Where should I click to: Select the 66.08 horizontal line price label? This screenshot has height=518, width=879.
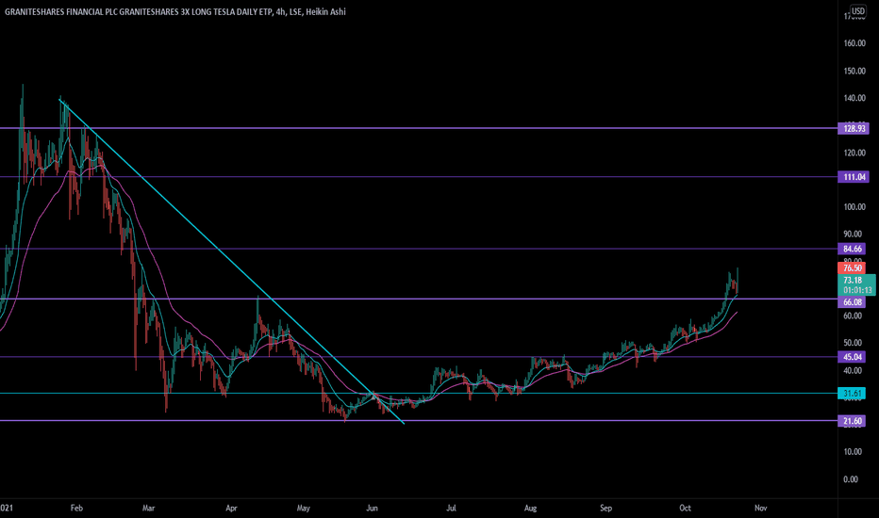pyautogui.click(x=852, y=302)
